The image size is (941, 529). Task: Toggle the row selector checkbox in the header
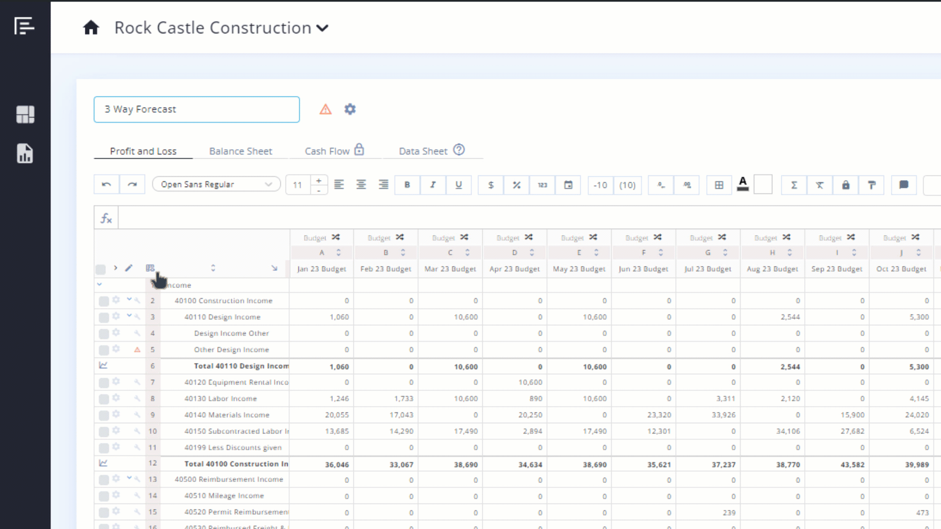100,269
